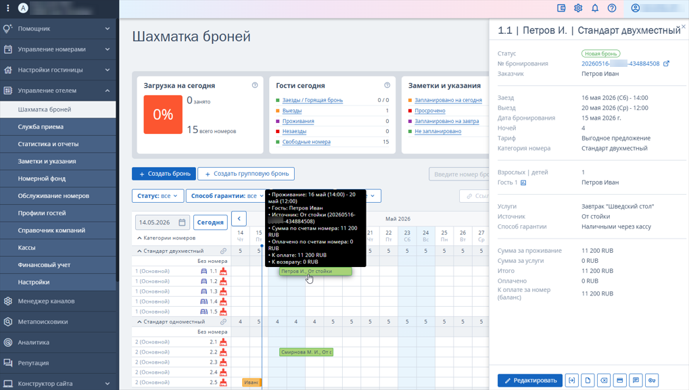
Task: Open Профили гостей menu item
Action: [x=58, y=213]
